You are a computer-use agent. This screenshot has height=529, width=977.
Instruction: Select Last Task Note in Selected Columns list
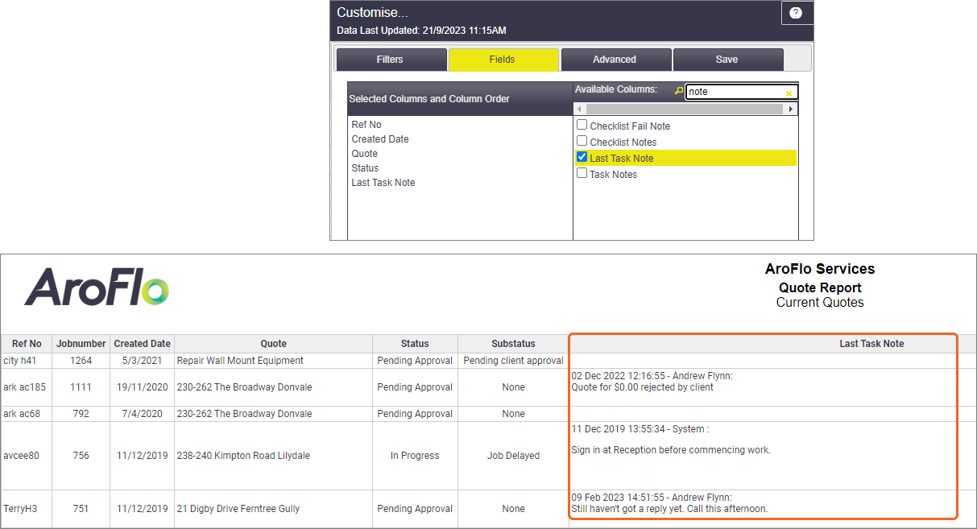pyautogui.click(x=383, y=183)
